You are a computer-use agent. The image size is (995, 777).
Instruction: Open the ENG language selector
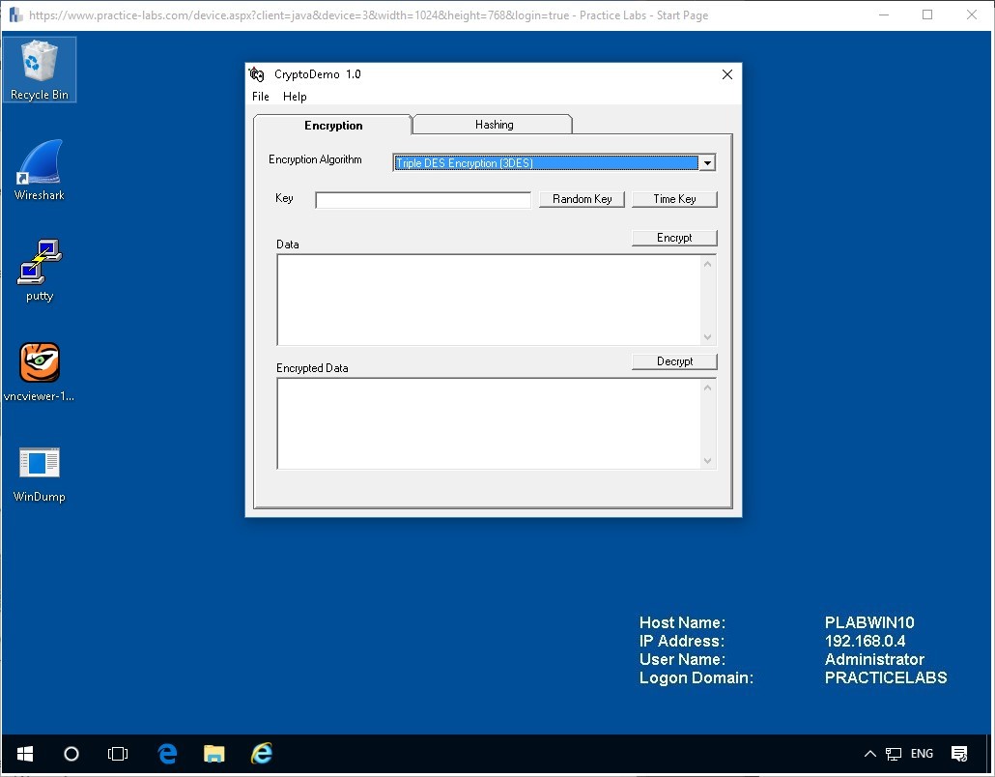pos(922,753)
